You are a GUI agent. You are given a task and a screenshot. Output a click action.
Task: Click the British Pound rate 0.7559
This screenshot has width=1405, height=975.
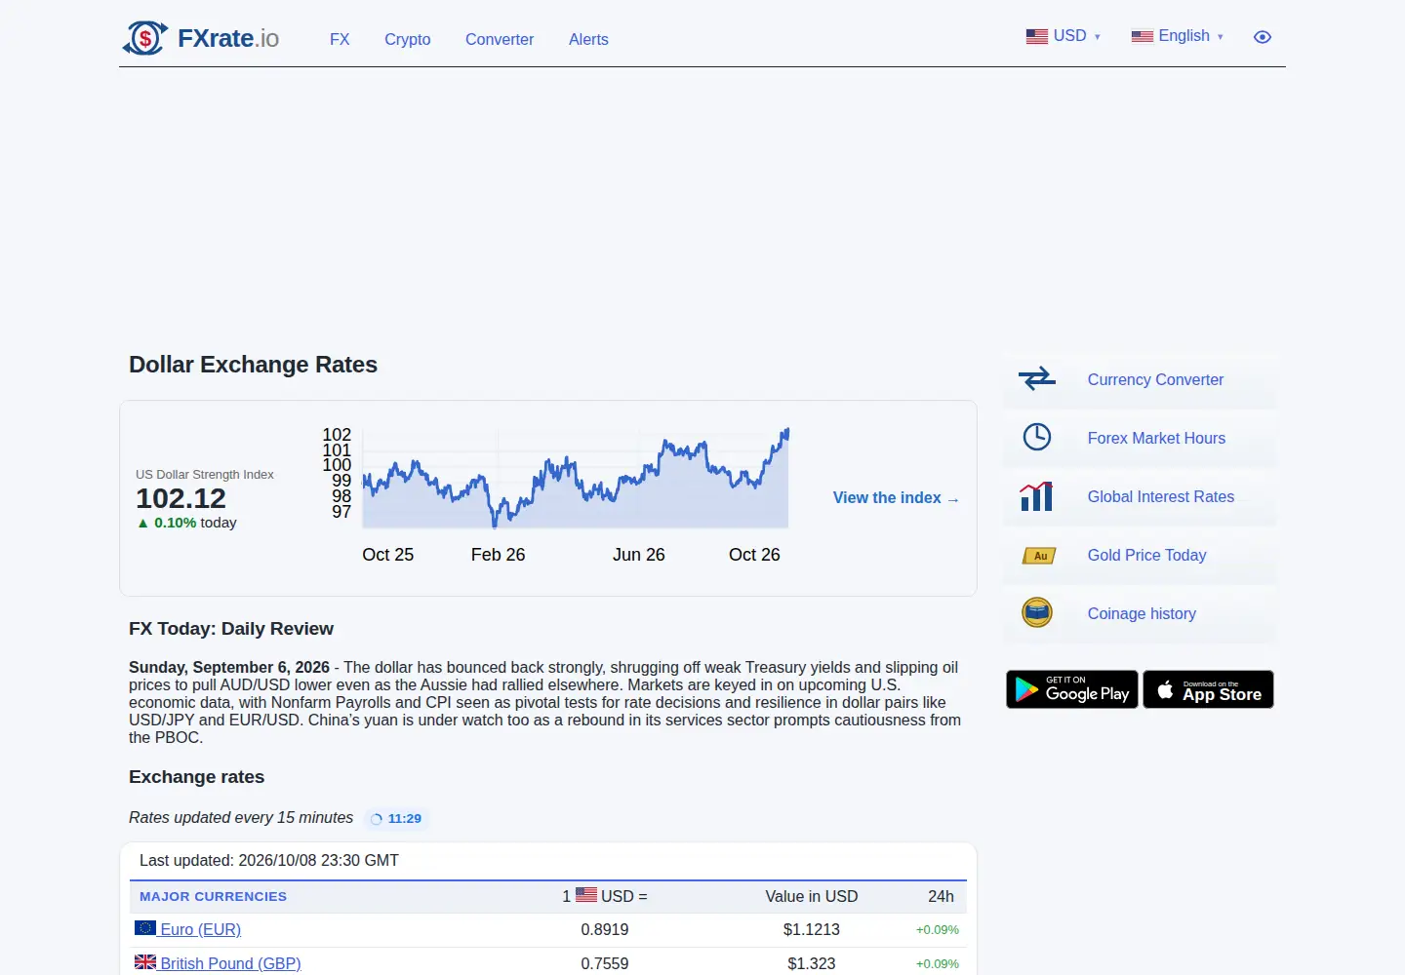point(605,963)
